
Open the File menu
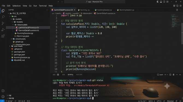tap(3, 6)
